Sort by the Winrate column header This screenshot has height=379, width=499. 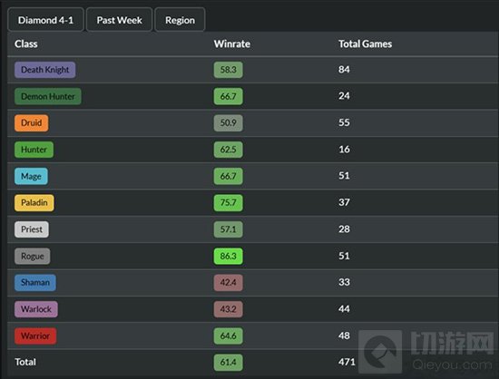231,44
